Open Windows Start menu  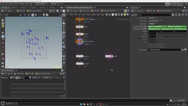tap(81, 104)
